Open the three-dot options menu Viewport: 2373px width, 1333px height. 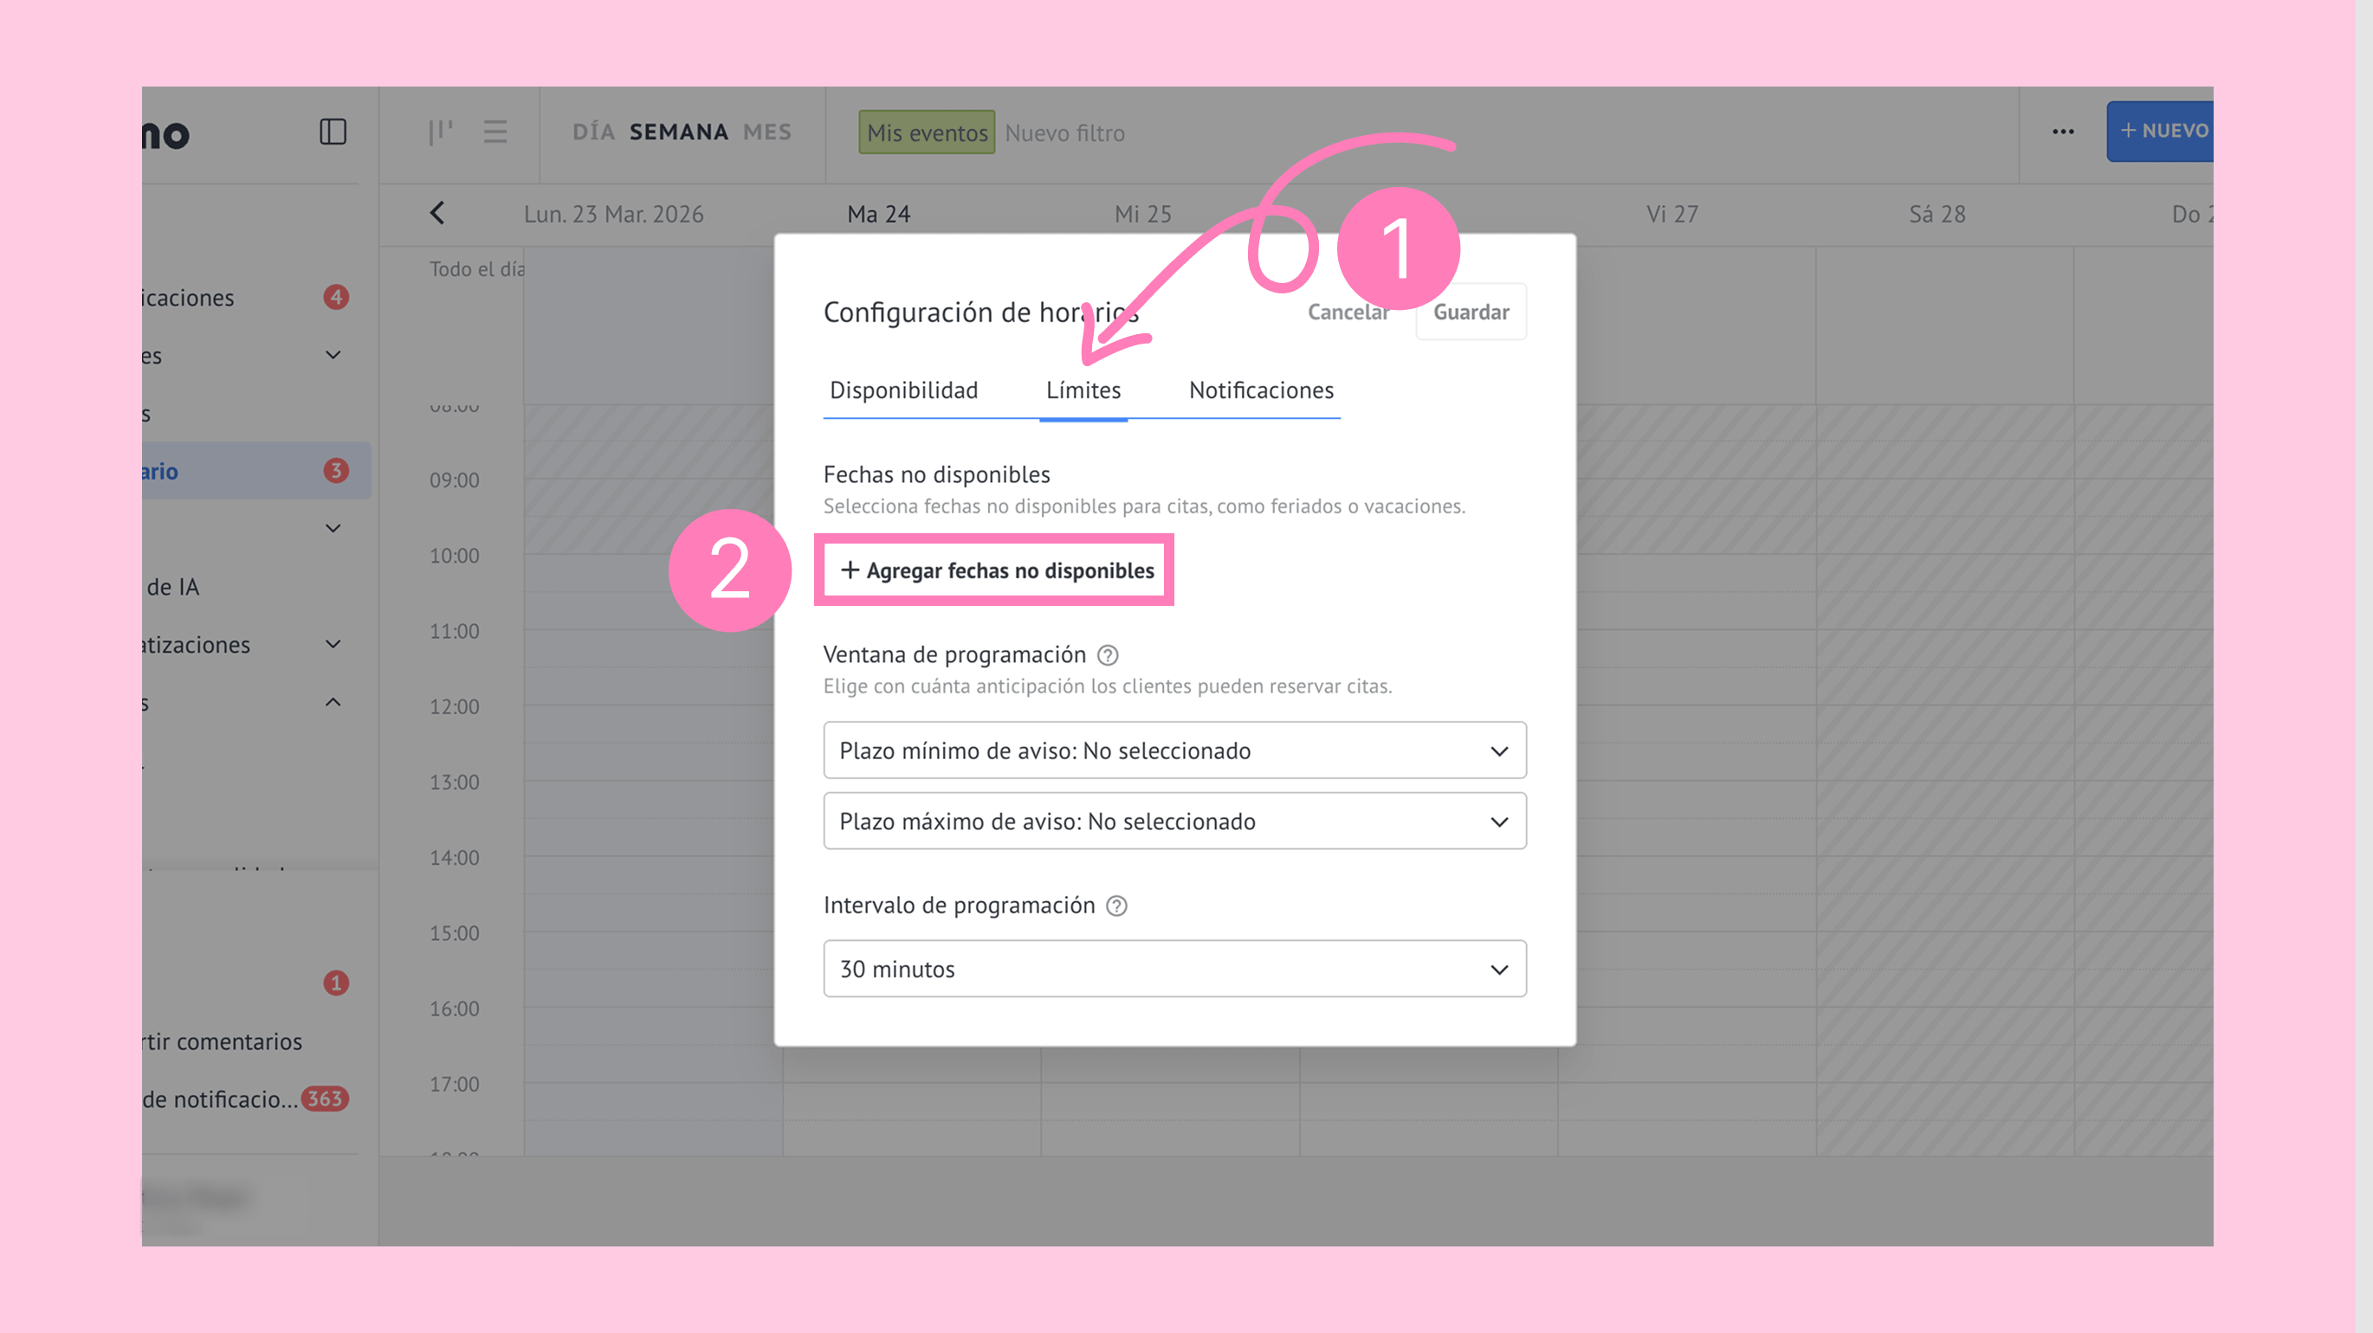point(2063,132)
